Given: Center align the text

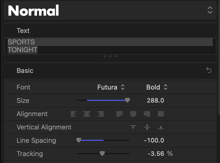Looking at the screenshot, I should pyautogui.click(x=87, y=114).
